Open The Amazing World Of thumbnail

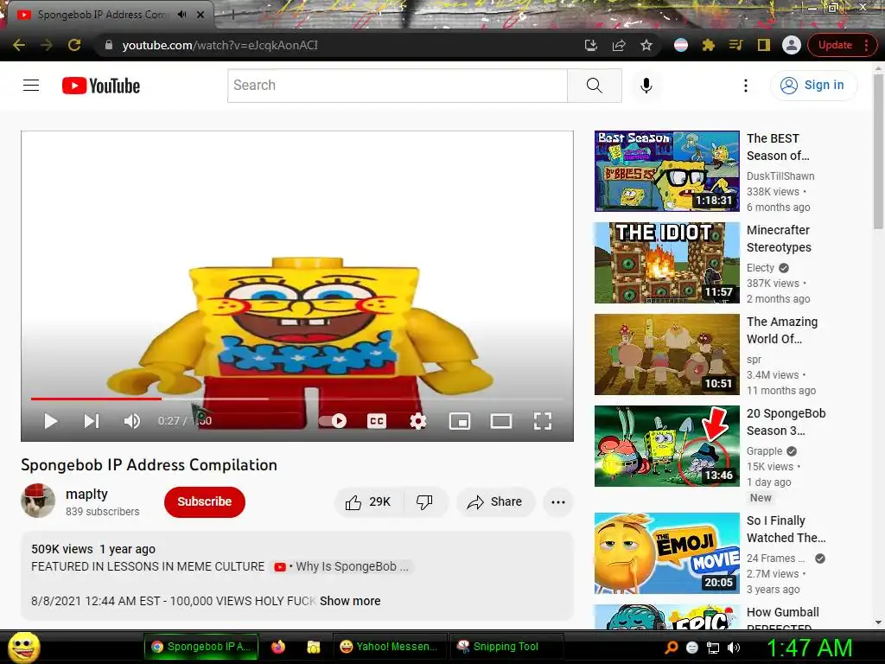point(666,354)
